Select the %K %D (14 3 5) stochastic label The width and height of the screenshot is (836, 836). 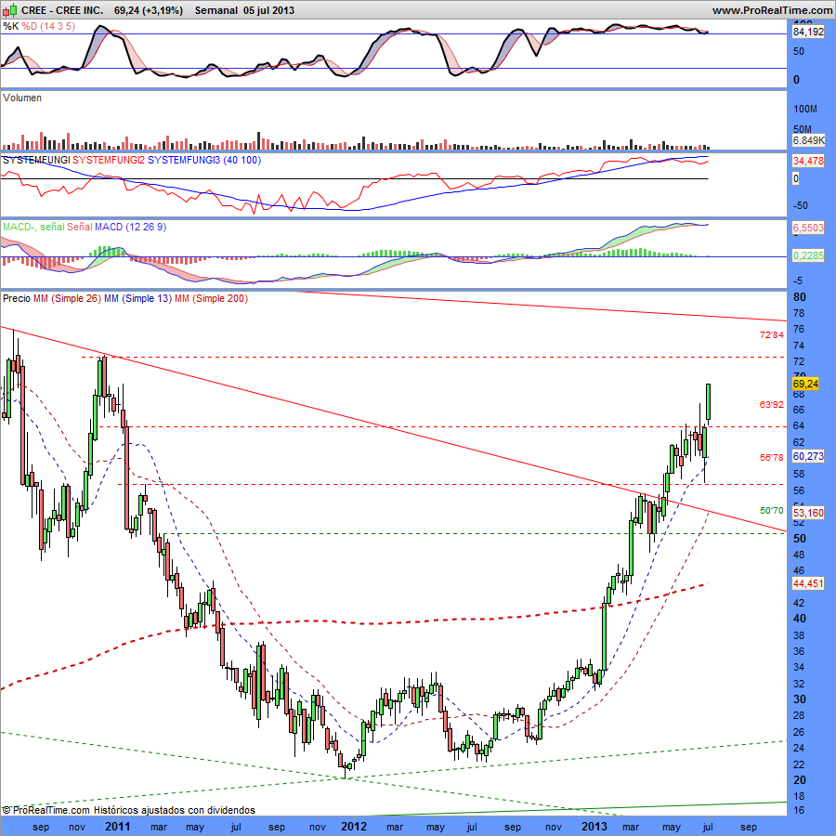tap(39, 26)
